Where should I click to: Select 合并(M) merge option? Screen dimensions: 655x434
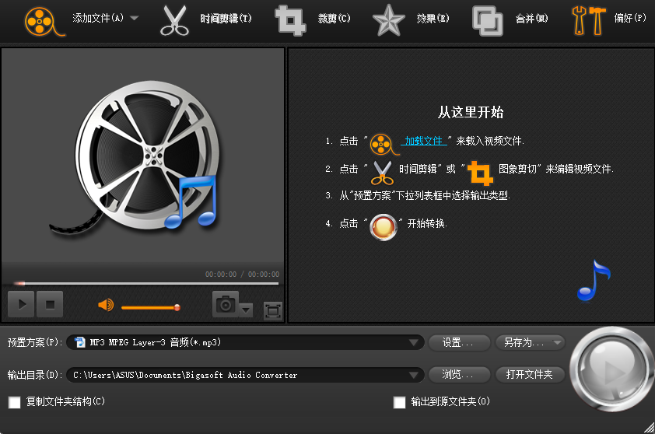click(x=532, y=19)
